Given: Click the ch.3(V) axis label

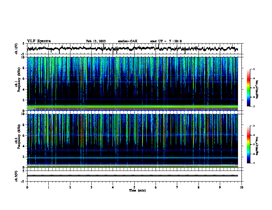Looking at the screenshot, I should (16, 176).
